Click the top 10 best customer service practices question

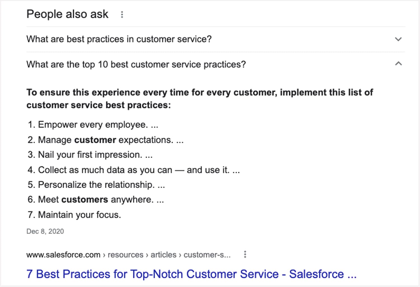coord(136,64)
